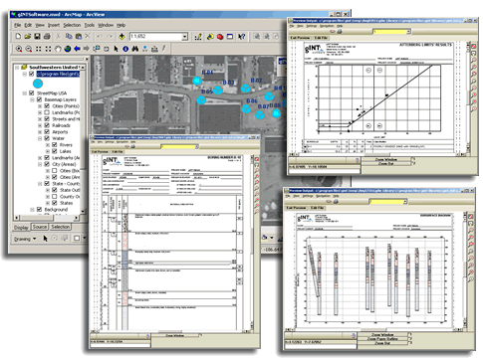
Task: Click the Save disk icon
Action: tap(37, 36)
